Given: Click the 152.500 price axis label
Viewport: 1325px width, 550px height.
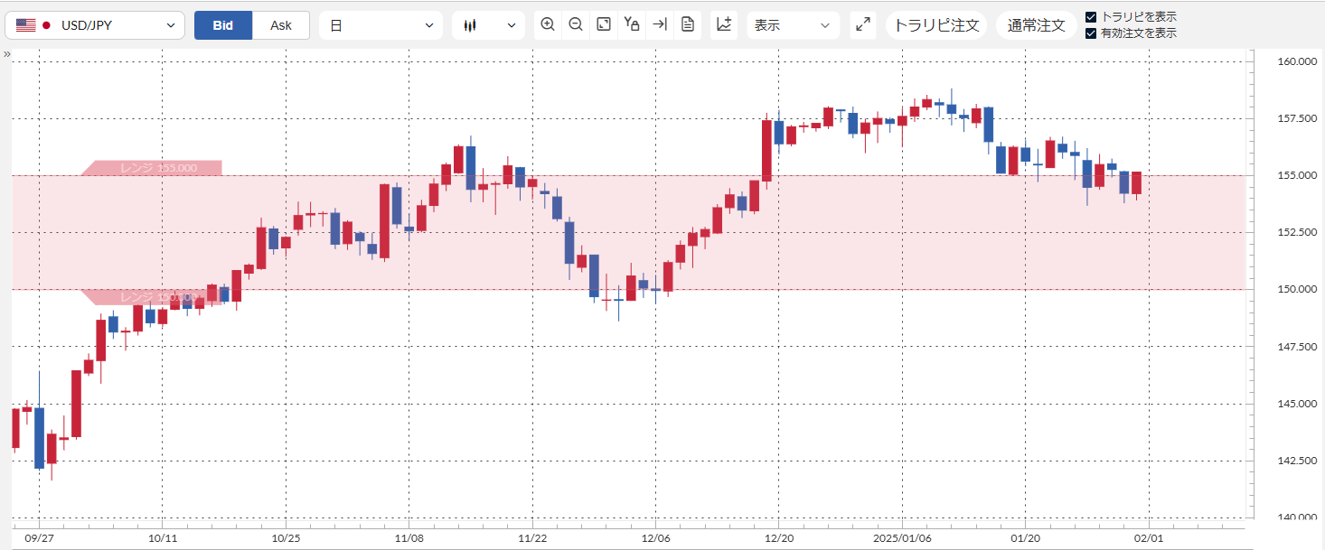Looking at the screenshot, I should coord(1297,232).
